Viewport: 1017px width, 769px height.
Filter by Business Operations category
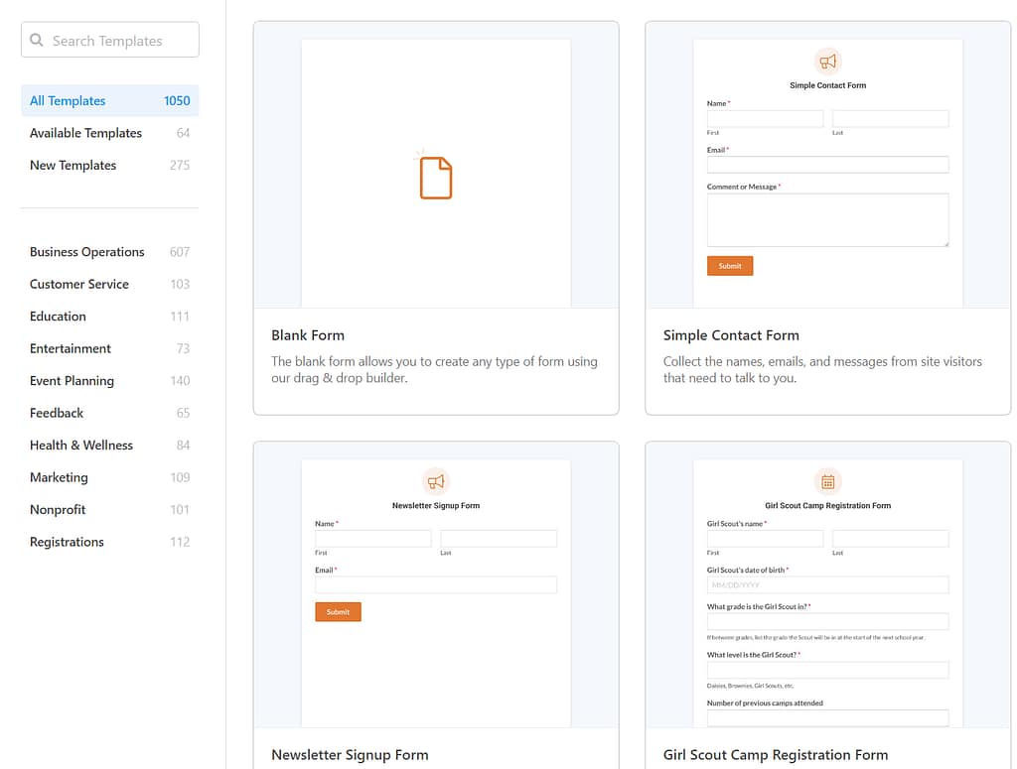pos(86,252)
